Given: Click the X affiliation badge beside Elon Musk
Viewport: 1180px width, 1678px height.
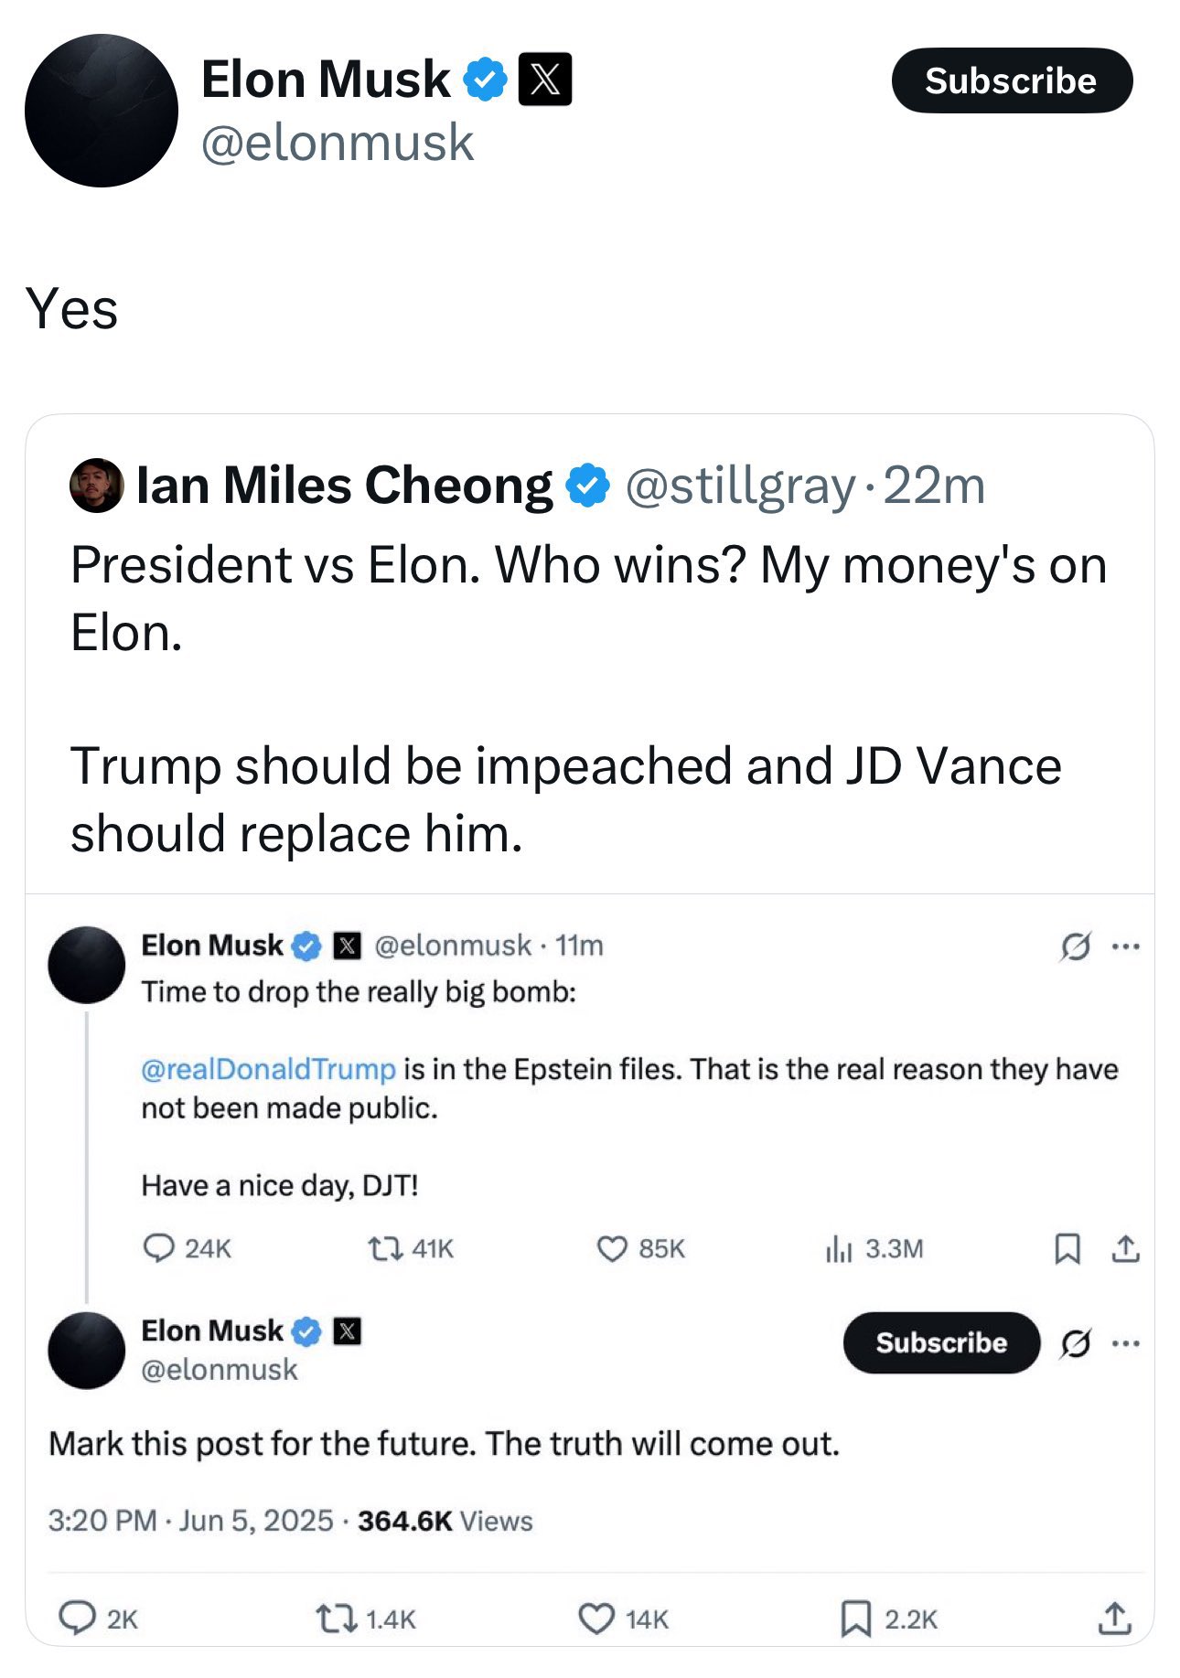Looking at the screenshot, I should click(x=545, y=80).
